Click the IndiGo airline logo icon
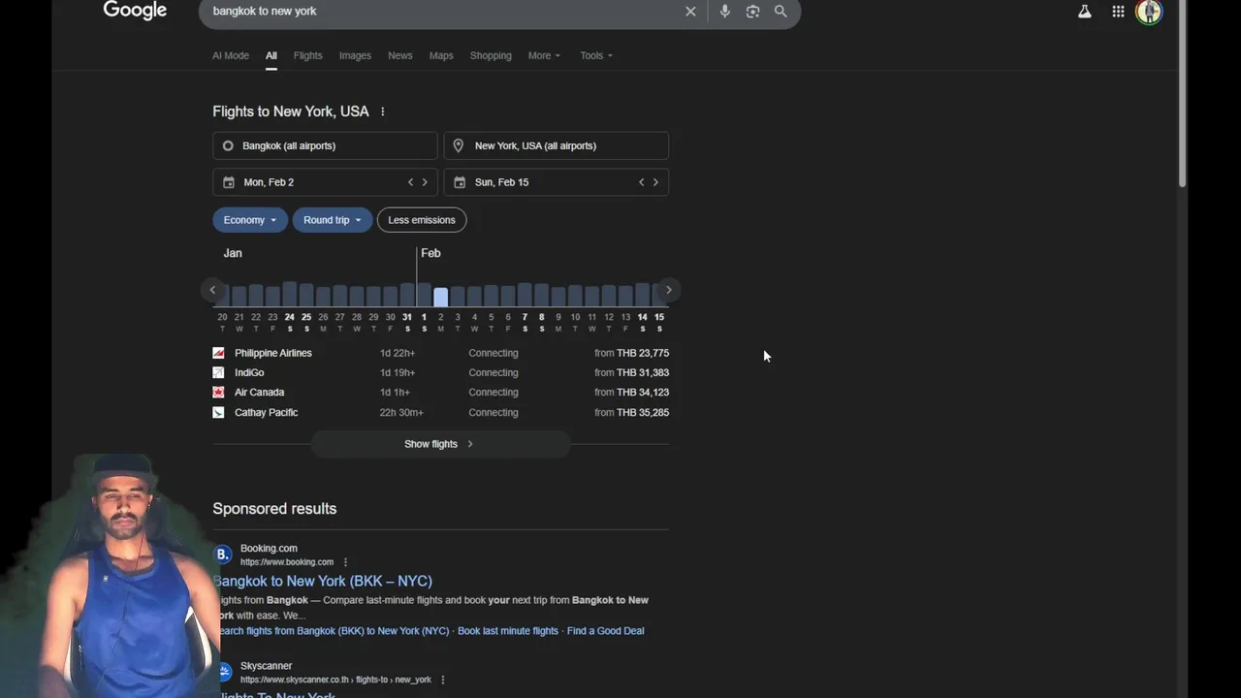This screenshot has height=698, width=1241. pos(218,372)
